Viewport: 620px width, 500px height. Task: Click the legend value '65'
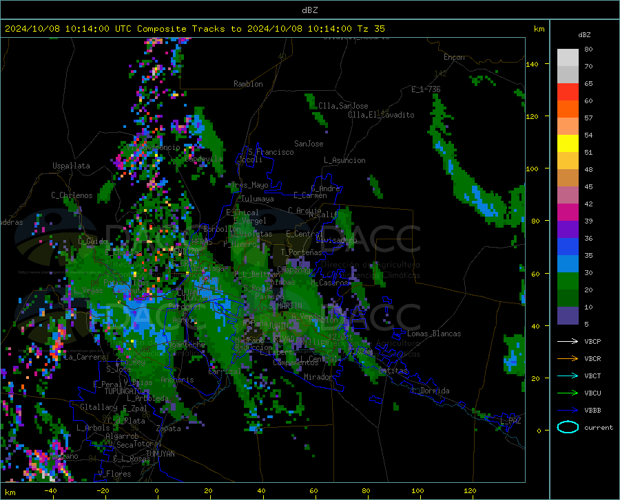pyautogui.click(x=588, y=84)
